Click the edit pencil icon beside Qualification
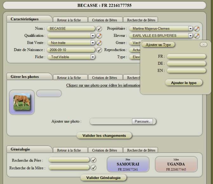 [x=99, y=36]
